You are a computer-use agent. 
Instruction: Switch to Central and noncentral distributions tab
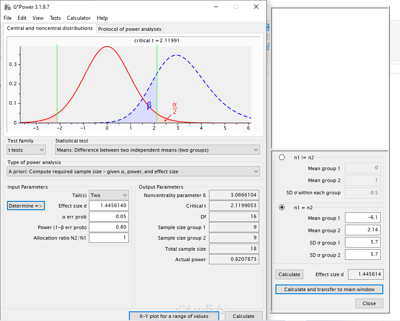click(50, 28)
